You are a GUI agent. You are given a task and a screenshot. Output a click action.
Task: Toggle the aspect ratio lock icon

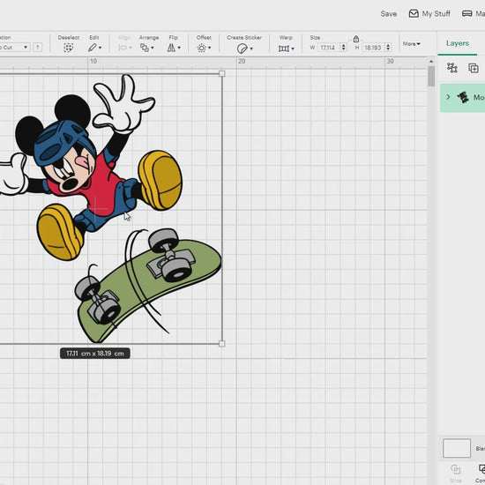(356, 39)
